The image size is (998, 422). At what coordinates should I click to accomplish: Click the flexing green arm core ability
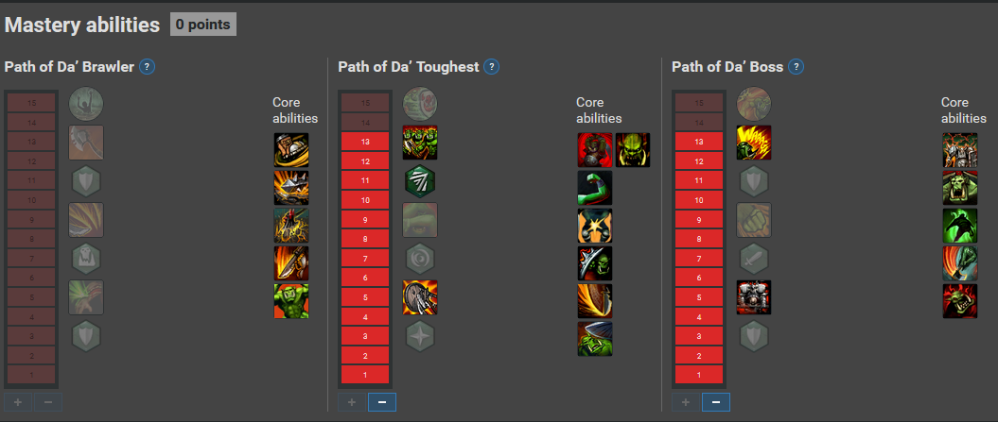(x=595, y=188)
